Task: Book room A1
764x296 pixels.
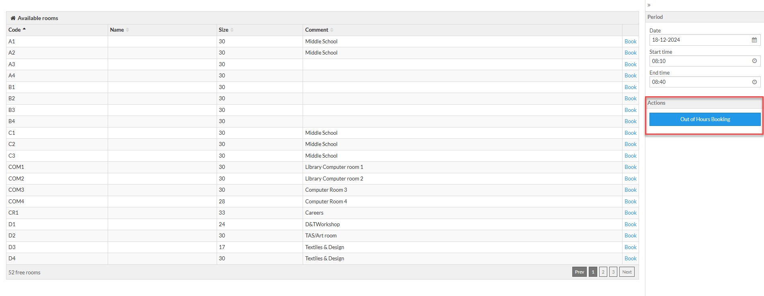Action: click(630, 41)
